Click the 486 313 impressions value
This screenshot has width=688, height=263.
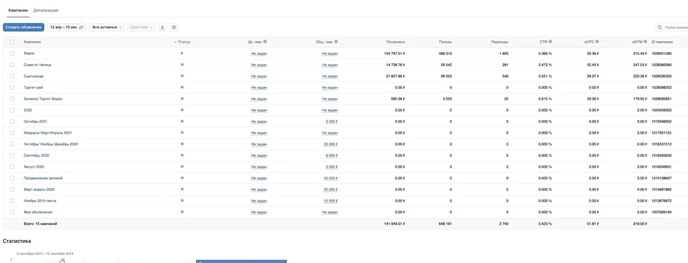pyautogui.click(x=445, y=53)
